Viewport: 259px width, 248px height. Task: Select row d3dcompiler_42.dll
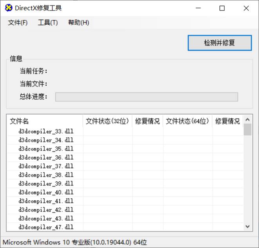(125, 210)
